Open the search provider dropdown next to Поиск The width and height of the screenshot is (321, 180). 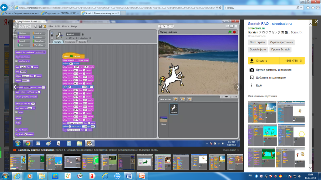tap(301, 8)
